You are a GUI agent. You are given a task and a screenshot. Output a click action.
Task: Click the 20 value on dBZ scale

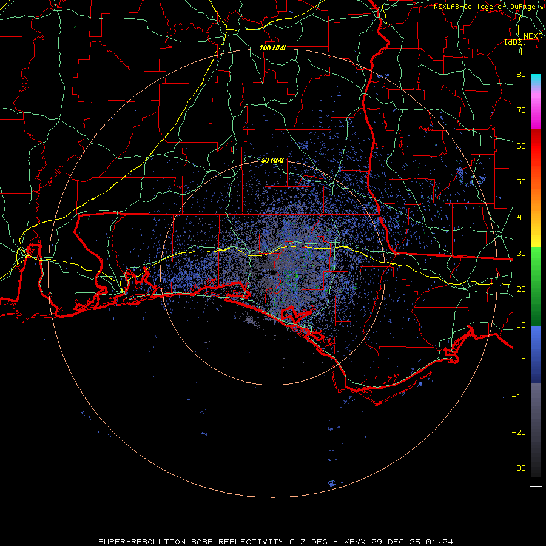[x=521, y=289]
